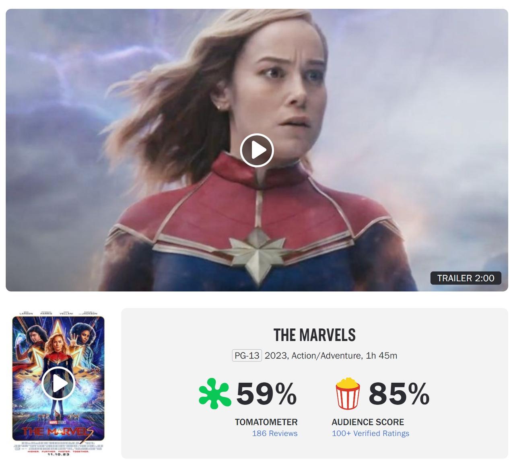This screenshot has width=515, height=474.
Task: Click the cast names atop the poster
Action: coord(58,313)
